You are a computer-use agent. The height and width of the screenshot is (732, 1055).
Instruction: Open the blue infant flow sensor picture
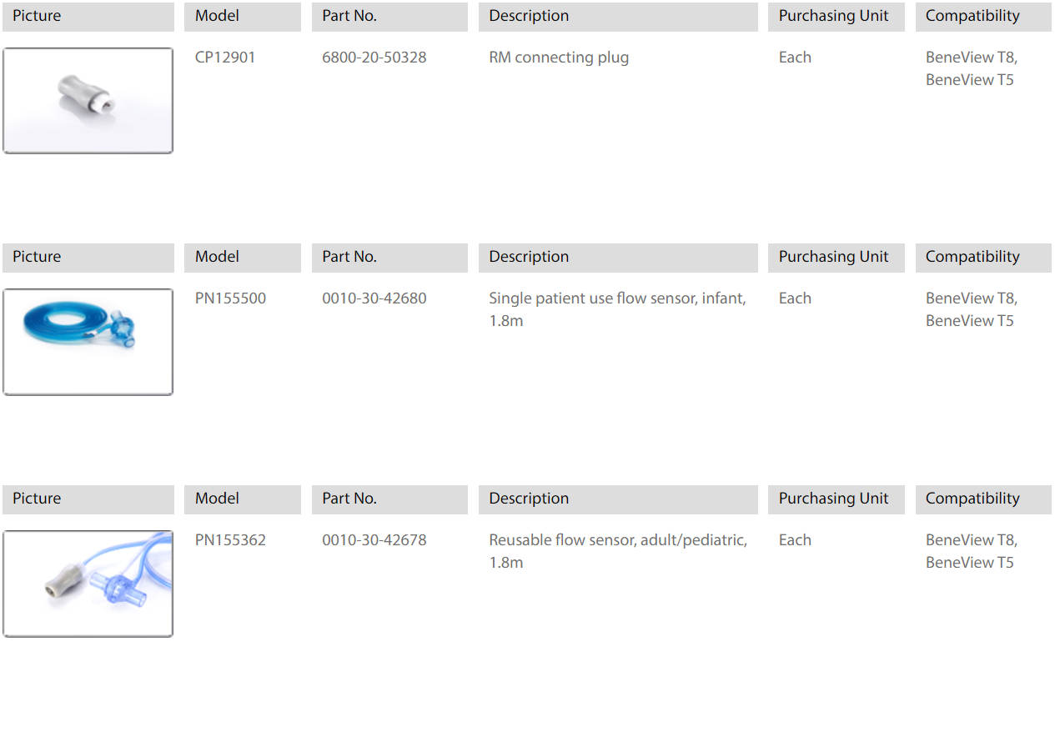88,342
